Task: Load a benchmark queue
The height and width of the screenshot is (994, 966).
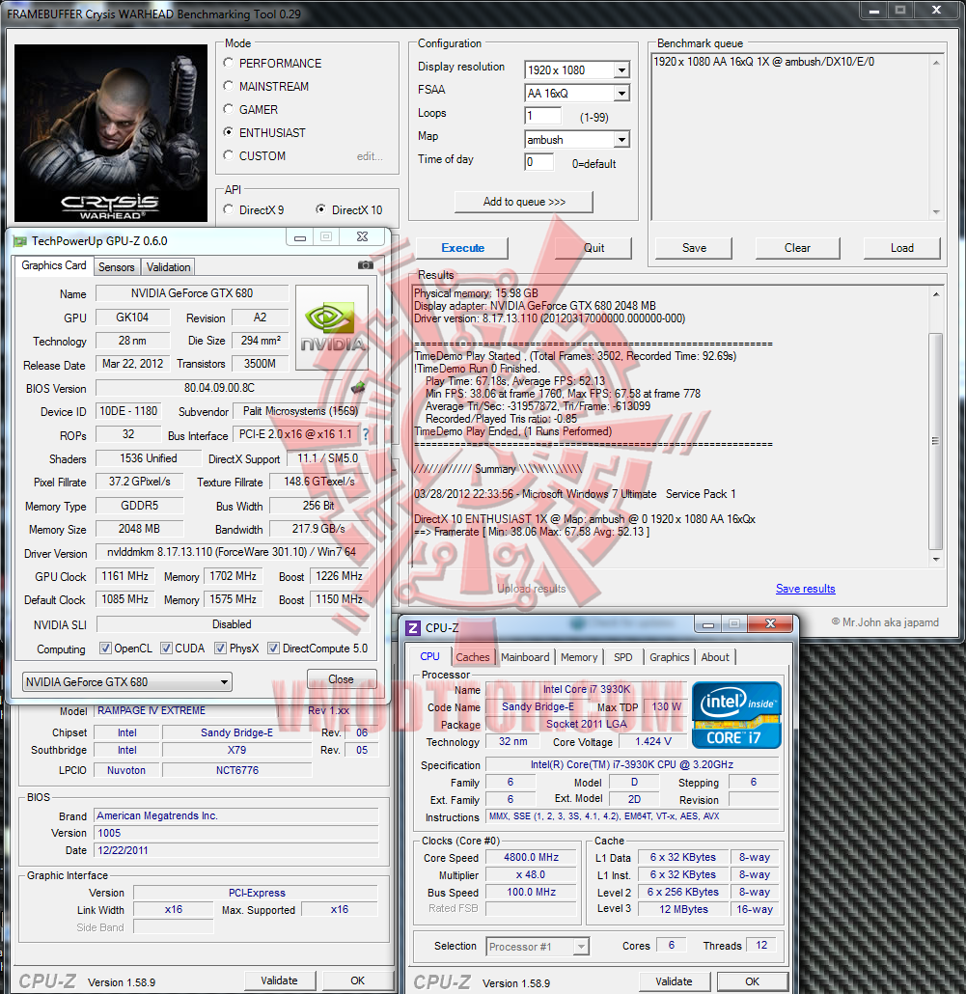Action: pos(901,248)
